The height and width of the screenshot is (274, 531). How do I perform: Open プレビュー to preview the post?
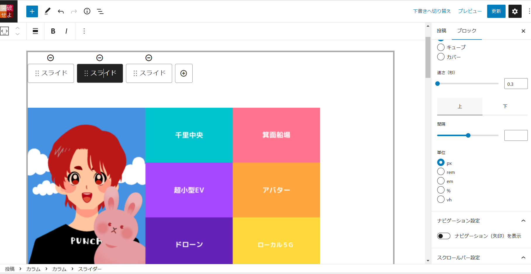click(469, 11)
